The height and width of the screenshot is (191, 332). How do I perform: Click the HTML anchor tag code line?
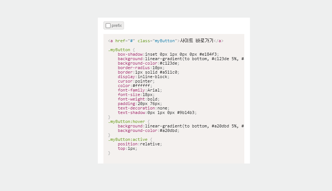[166, 41]
